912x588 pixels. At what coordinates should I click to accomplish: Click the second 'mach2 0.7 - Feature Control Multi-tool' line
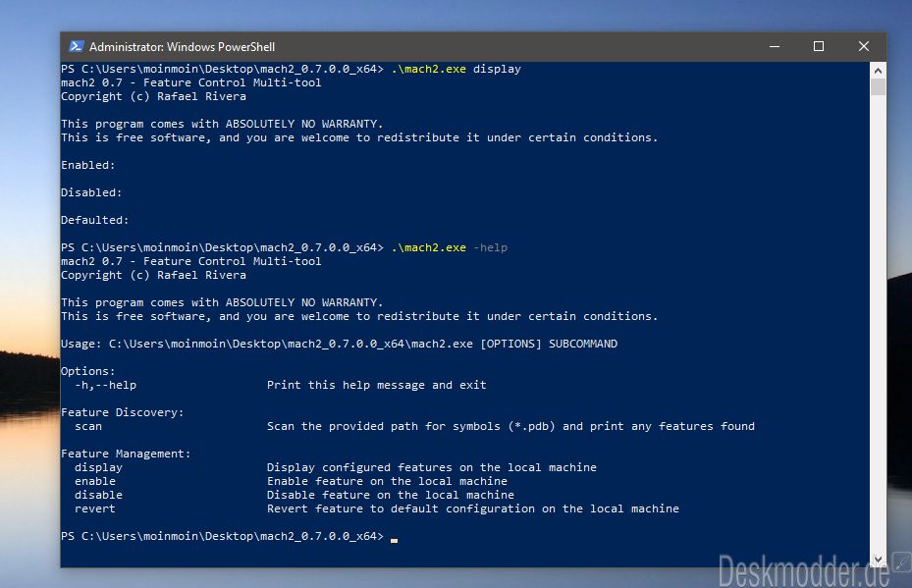coord(190,262)
